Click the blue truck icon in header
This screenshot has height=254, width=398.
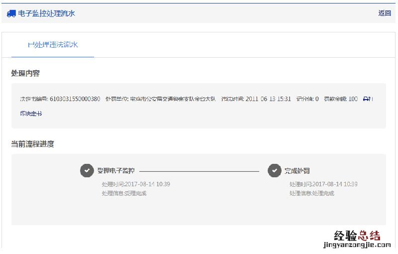11,13
